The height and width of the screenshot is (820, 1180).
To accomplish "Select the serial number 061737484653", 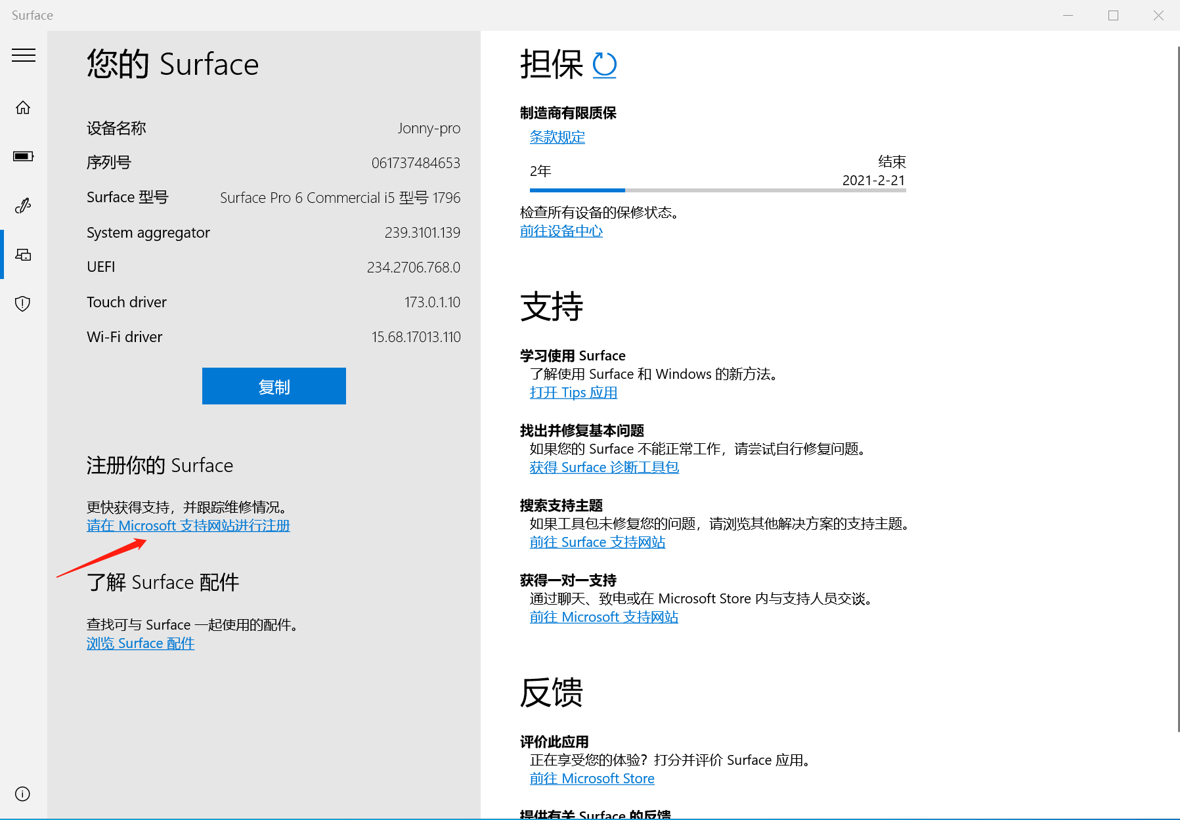I will click(415, 162).
